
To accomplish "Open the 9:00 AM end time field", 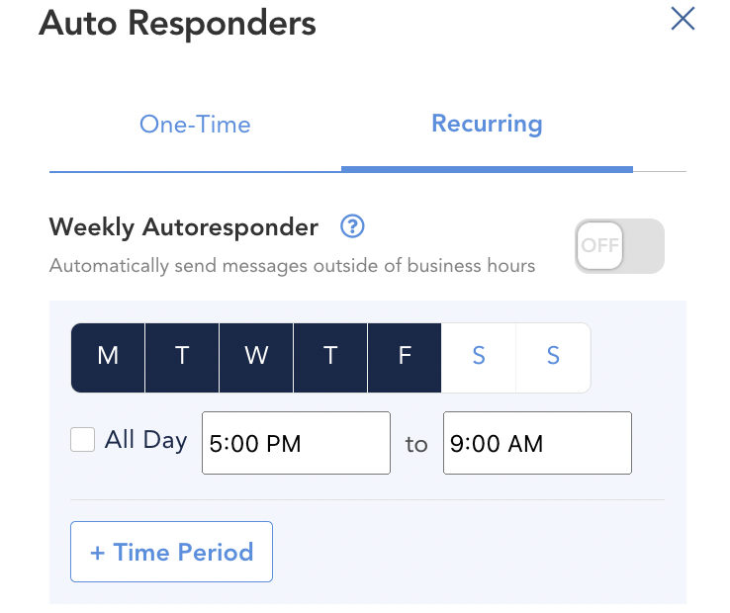I will [x=537, y=443].
